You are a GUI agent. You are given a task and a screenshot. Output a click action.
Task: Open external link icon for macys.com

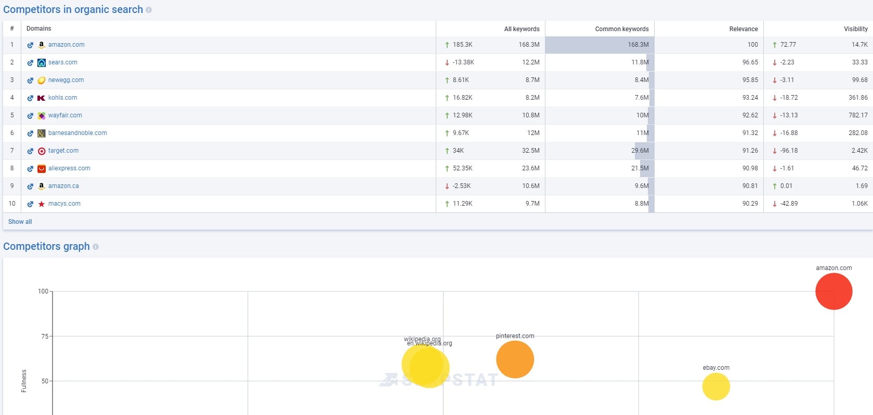pos(30,204)
